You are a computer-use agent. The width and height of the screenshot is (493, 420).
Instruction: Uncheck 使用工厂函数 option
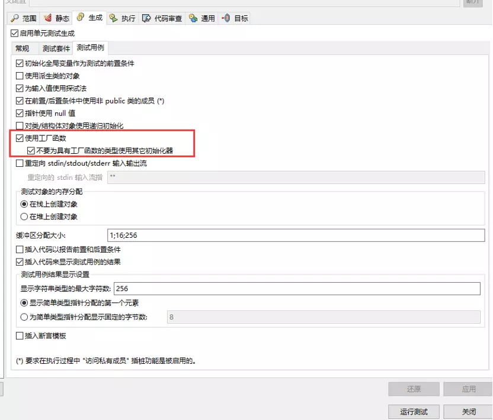(20, 138)
